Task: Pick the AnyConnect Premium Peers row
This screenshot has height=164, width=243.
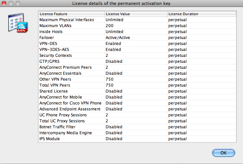Action: point(137,67)
